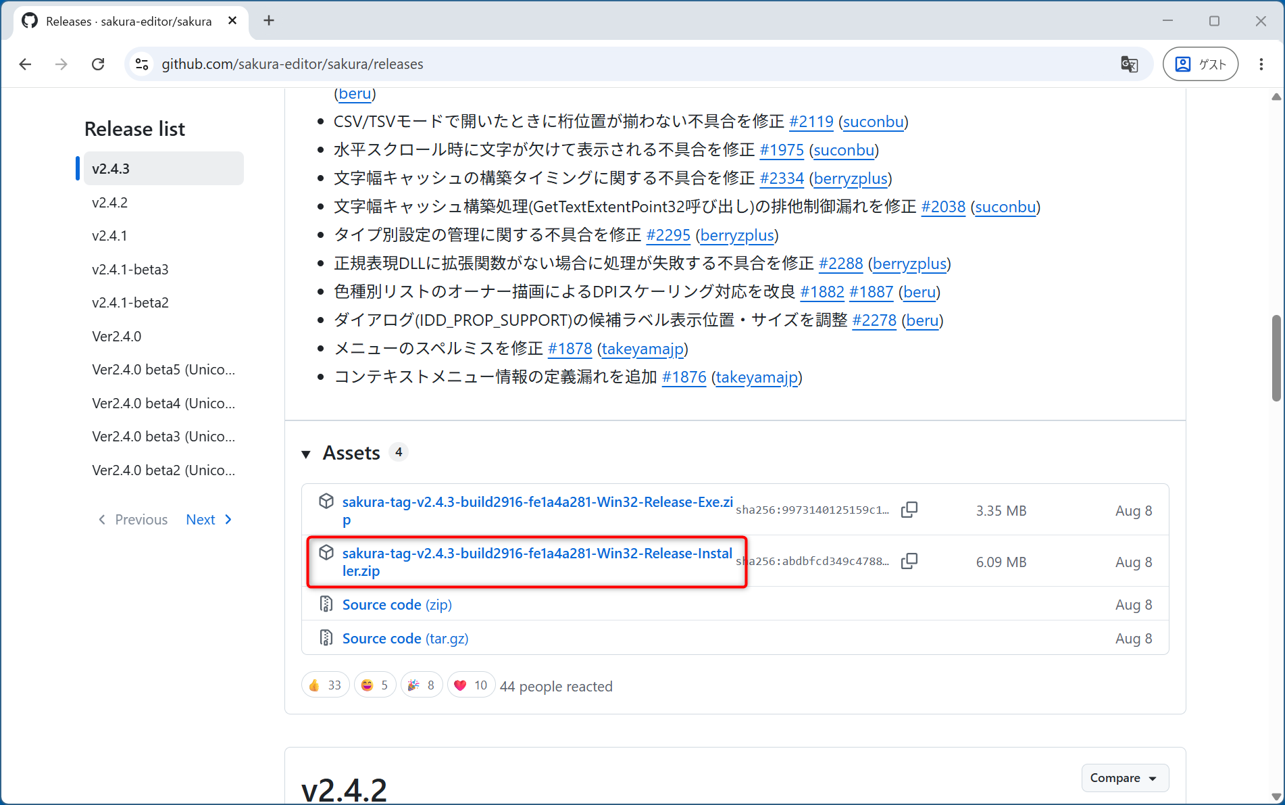Close the Releases sakura-editor tab
The image size is (1285, 805).
click(x=232, y=21)
